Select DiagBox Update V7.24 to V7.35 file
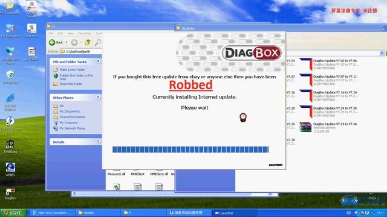The height and width of the screenshot is (217, 387). coord(328,112)
